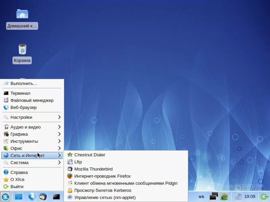The image size is (270, 202).
Task: Click the Файловый менеджер menu icon
Action: pos(6,100)
